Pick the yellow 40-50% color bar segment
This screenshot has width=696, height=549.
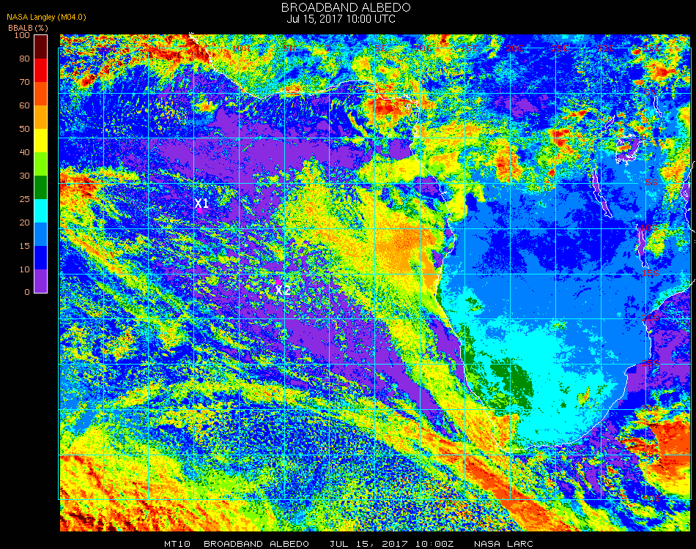[41, 141]
